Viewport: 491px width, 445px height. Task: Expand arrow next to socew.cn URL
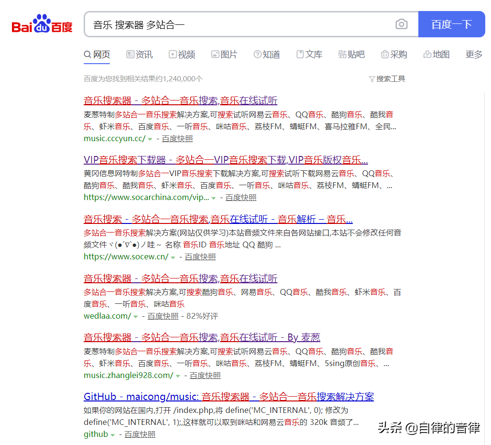pyautogui.click(x=173, y=257)
